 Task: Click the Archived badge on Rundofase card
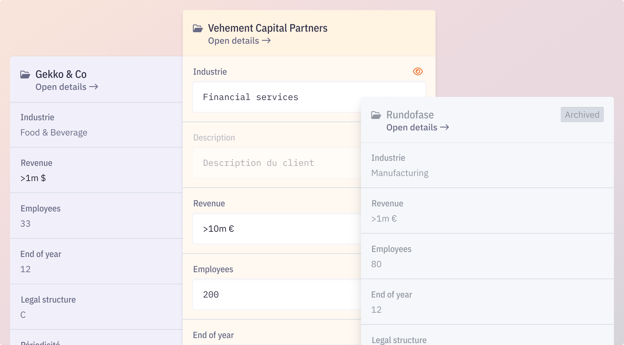coord(582,115)
